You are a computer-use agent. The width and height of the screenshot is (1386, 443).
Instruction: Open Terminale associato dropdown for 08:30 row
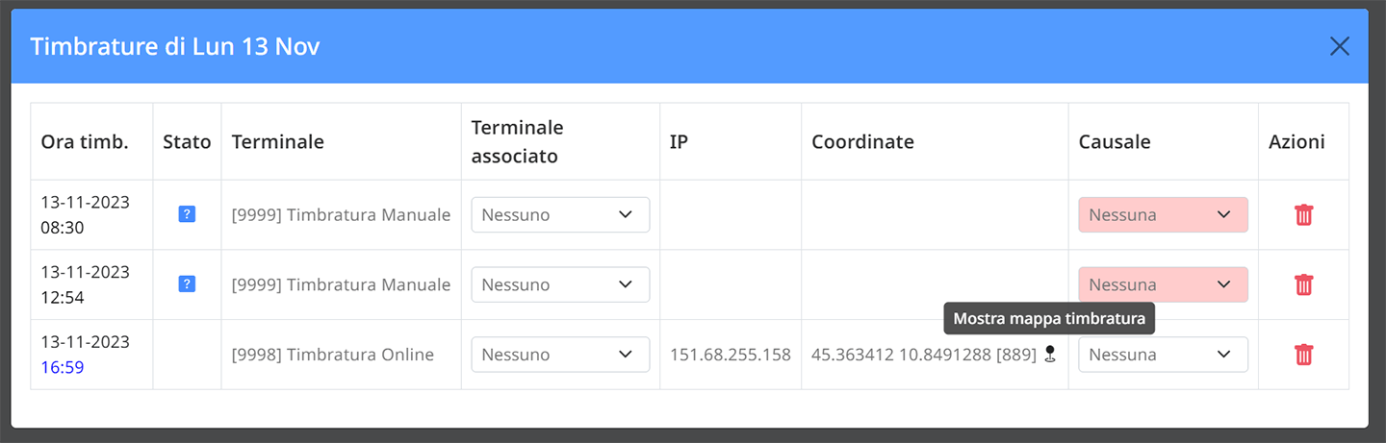pos(560,215)
